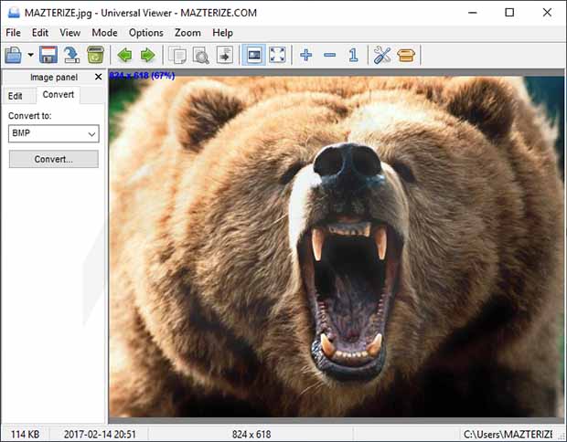Click the Convert... button

pyautogui.click(x=54, y=159)
